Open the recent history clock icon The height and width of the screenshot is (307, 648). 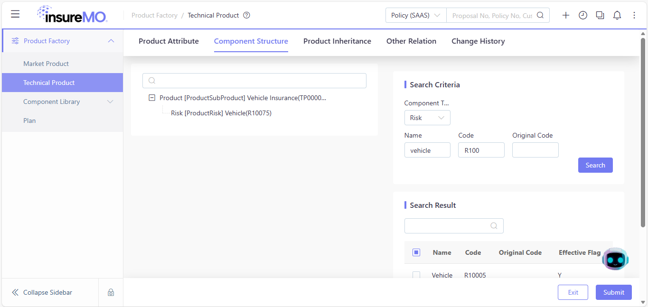coord(583,15)
